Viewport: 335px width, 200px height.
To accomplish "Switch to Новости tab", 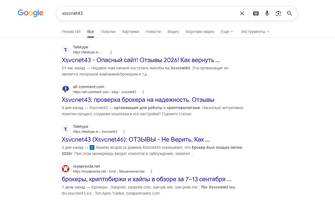I will (153, 32).
